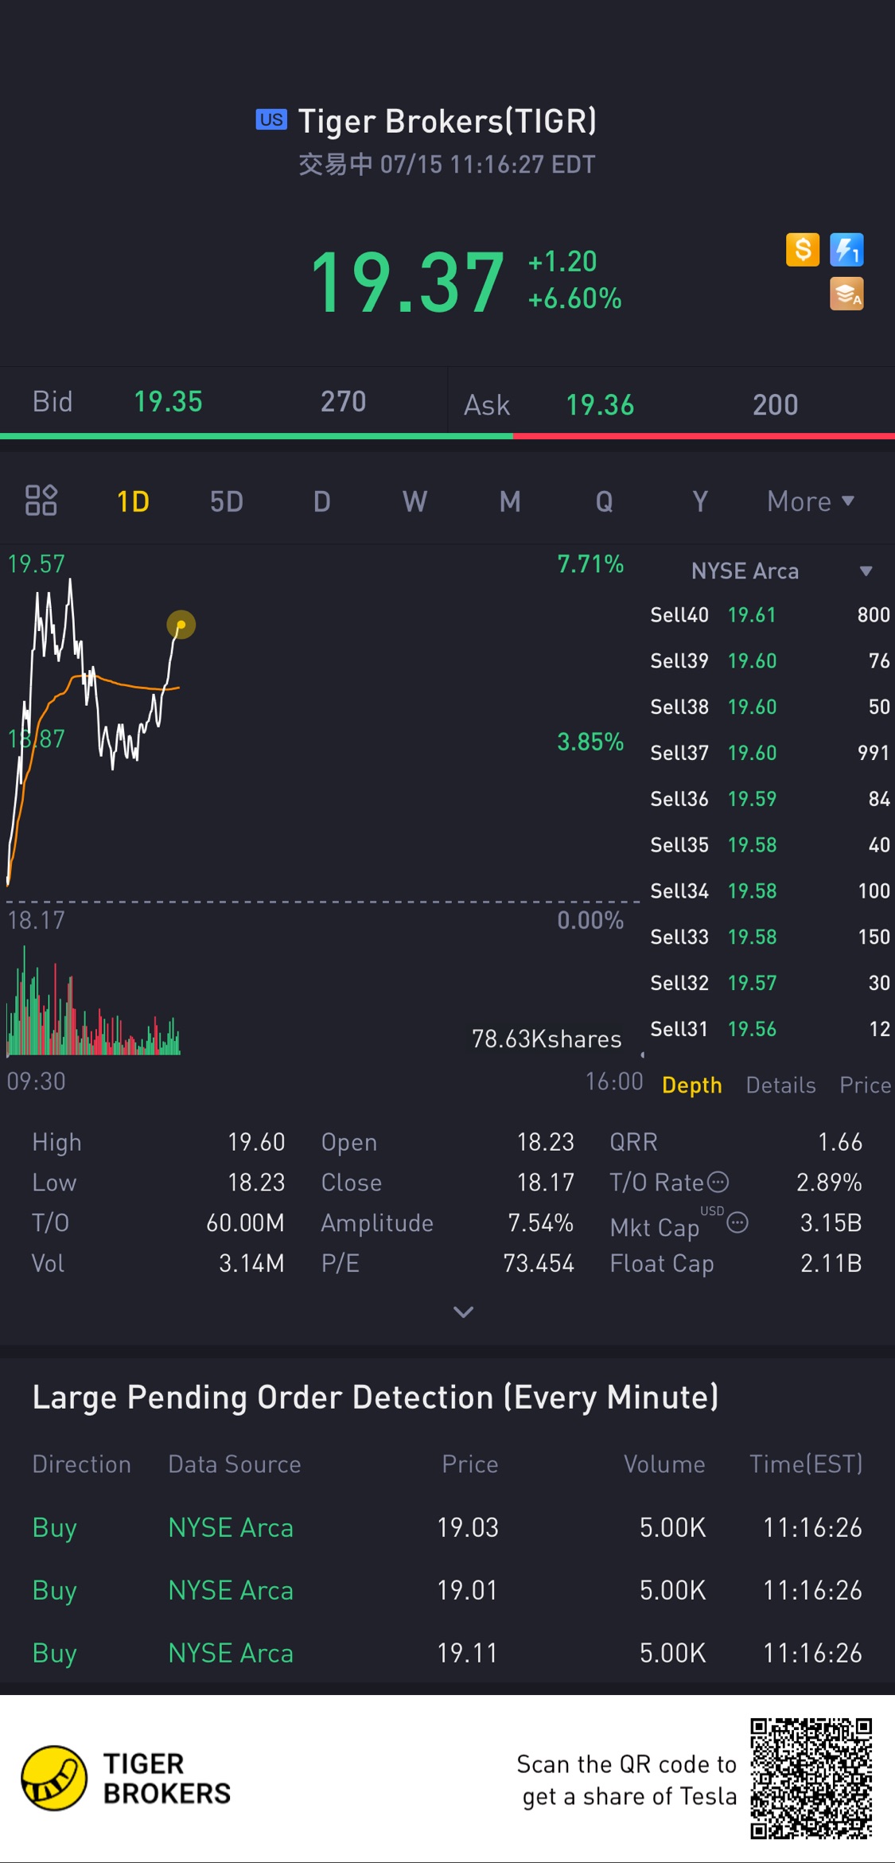Viewport: 895px width, 1863px height.
Task: Tap the Tiger Brokers logo in footer
Action: pos(126,1779)
